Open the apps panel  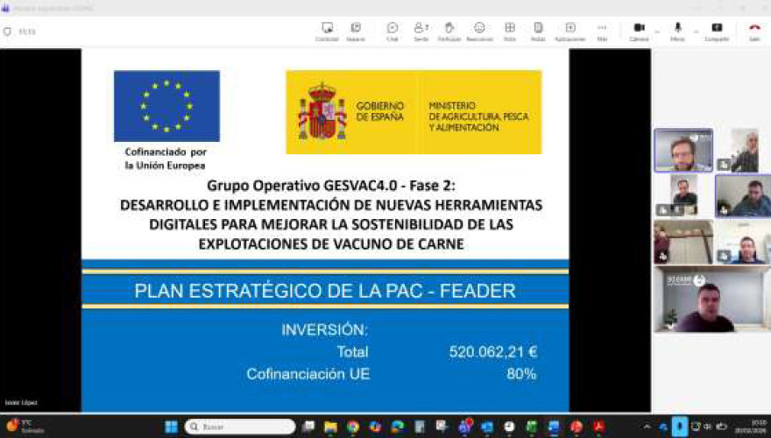tap(570, 31)
